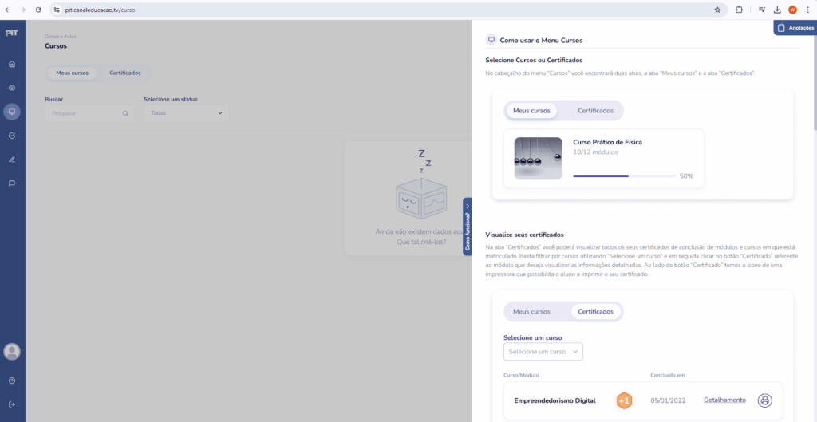Open the Anotações button
This screenshot has height=422, width=817.
click(795, 28)
